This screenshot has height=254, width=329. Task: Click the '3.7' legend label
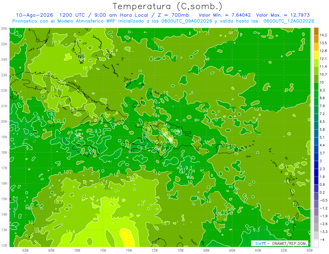(x=323, y=153)
